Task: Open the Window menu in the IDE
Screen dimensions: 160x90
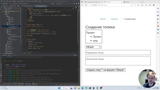Action: [36, 1]
